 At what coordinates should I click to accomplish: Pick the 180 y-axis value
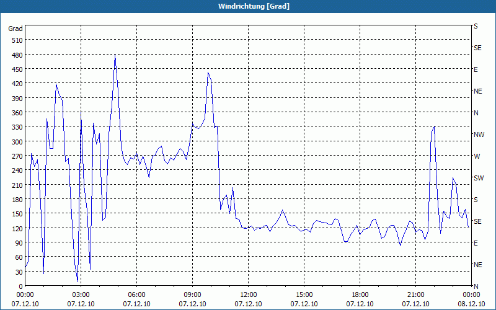17,199
